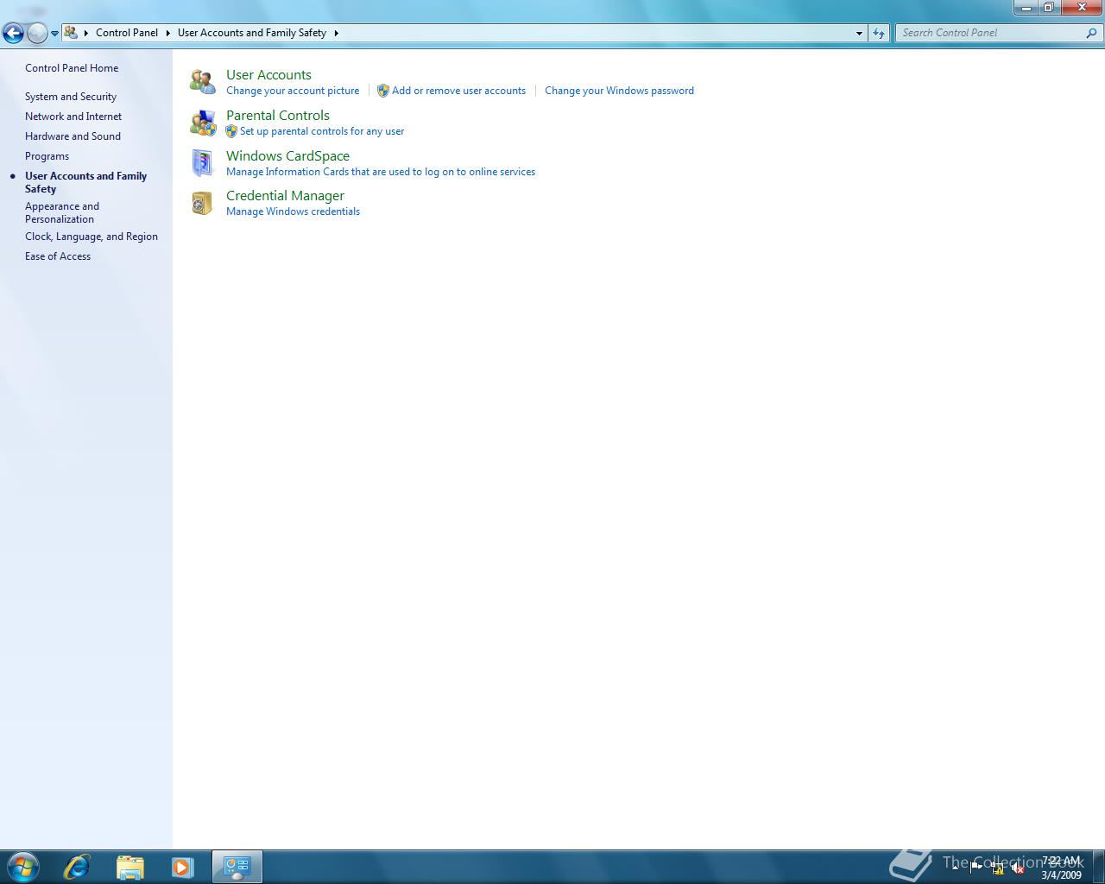The height and width of the screenshot is (884, 1105).
Task: Go to Appearance and Personalization category
Action: pos(62,212)
